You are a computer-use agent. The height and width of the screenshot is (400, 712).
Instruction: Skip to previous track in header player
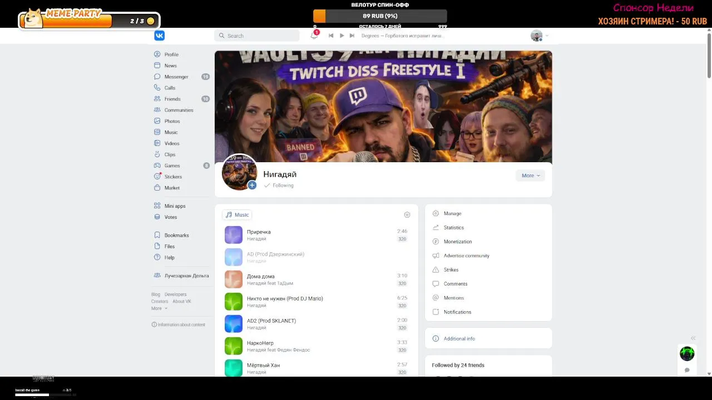pos(331,36)
